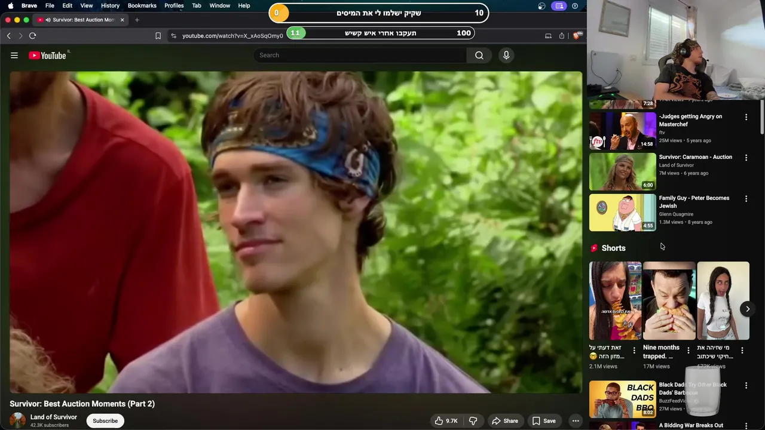Open options for Family Guy Peter video

pyautogui.click(x=746, y=198)
